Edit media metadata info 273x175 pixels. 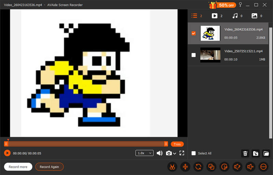click(x=224, y=167)
